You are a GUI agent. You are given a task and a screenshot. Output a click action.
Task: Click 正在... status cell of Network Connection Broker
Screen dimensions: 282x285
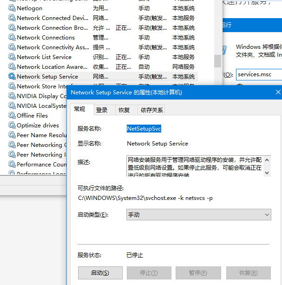[x=123, y=27]
